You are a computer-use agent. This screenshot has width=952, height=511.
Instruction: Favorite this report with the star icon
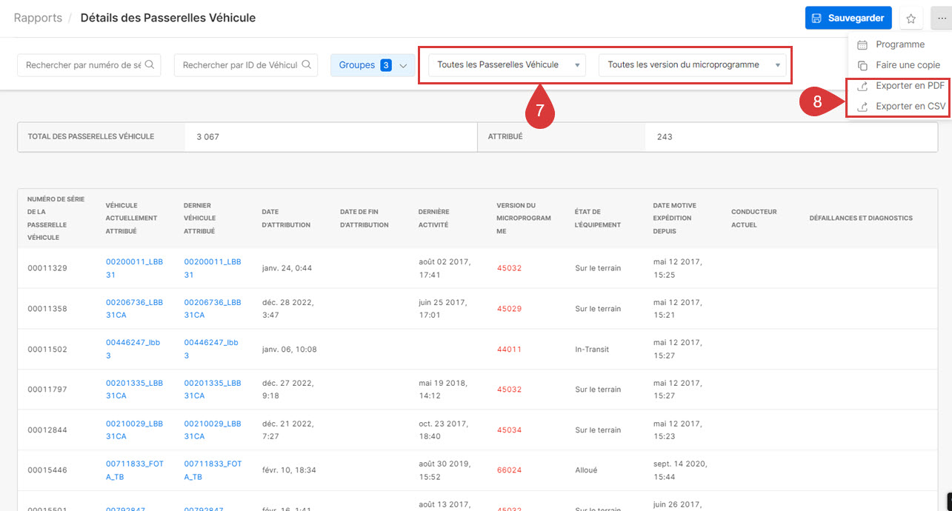point(911,19)
